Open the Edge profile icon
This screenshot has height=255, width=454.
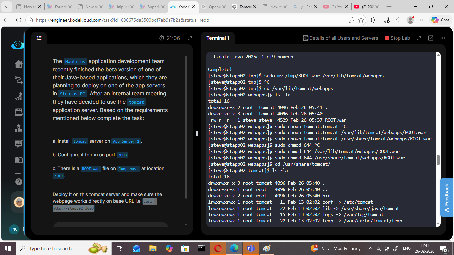[x=411, y=20]
